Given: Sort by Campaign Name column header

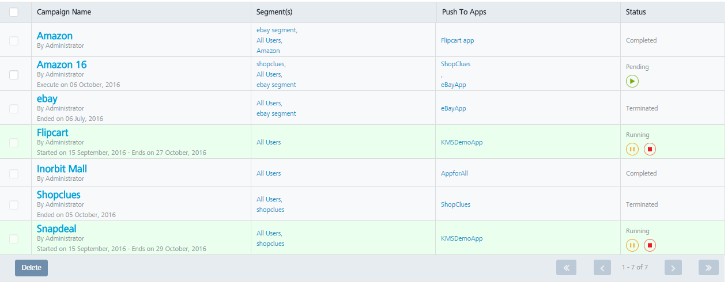Looking at the screenshot, I should point(64,12).
